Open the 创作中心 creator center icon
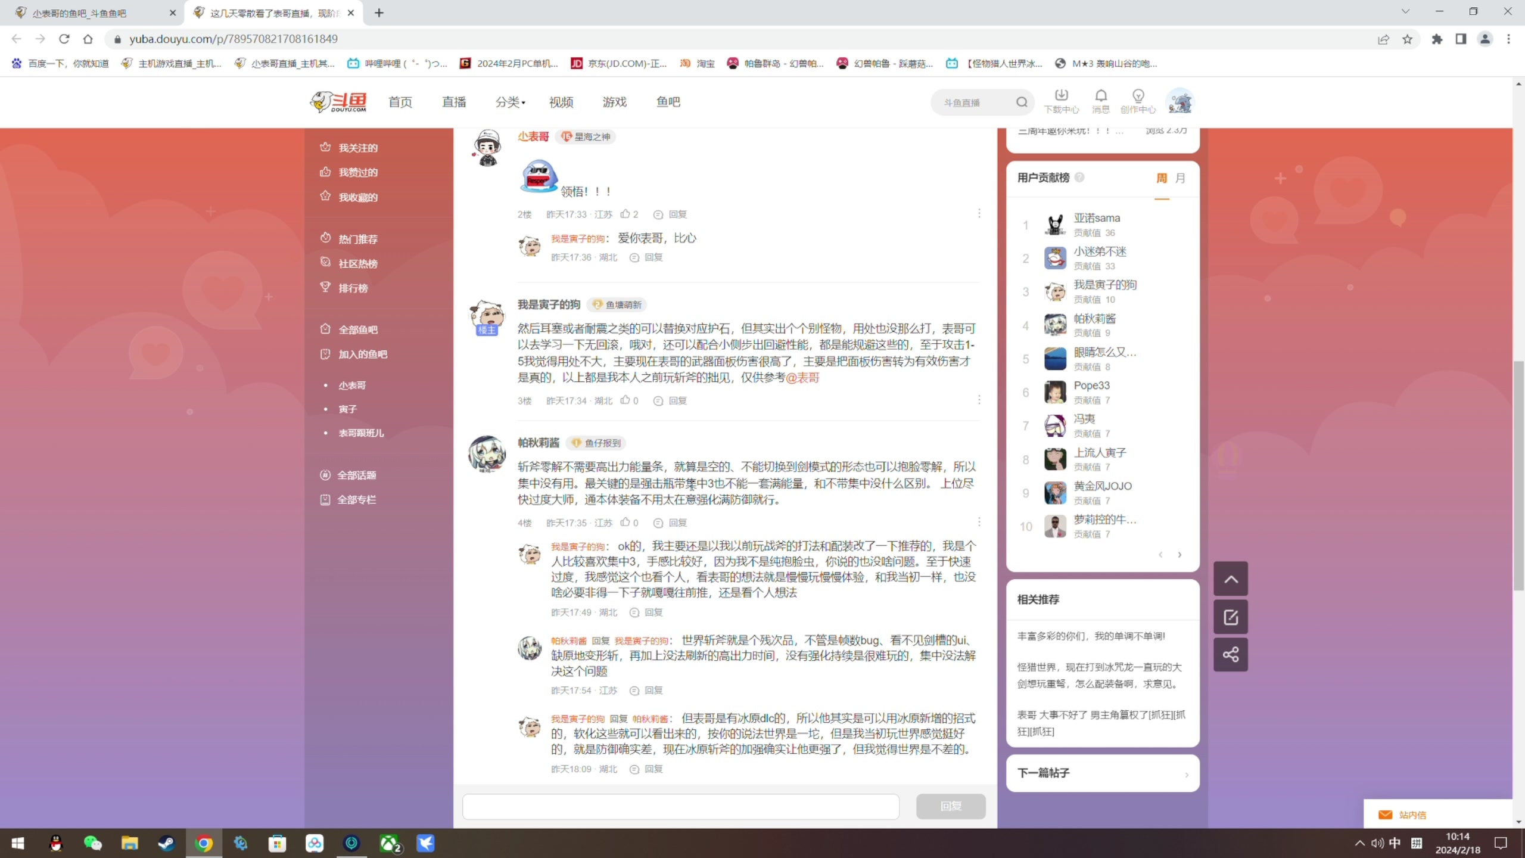Screen dimensions: 1525x858 tap(1138, 100)
